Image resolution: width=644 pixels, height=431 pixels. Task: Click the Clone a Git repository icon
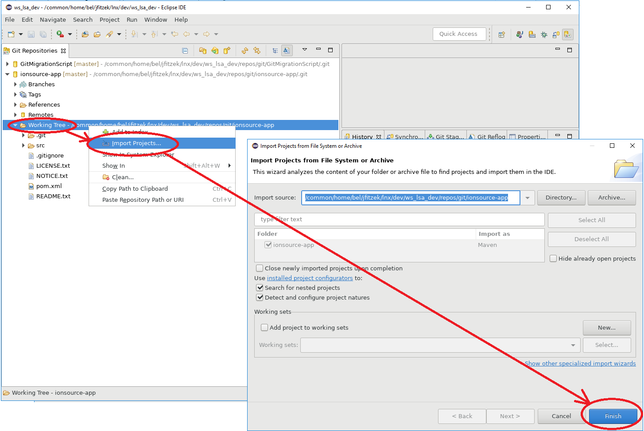pyautogui.click(x=215, y=50)
